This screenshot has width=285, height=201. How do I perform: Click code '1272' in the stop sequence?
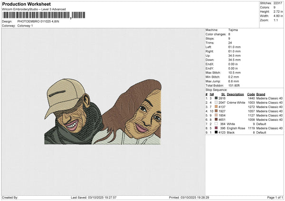(x=251, y=107)
